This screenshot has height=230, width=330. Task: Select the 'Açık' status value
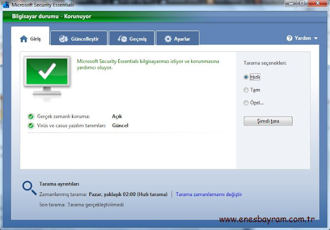(117, 116)
